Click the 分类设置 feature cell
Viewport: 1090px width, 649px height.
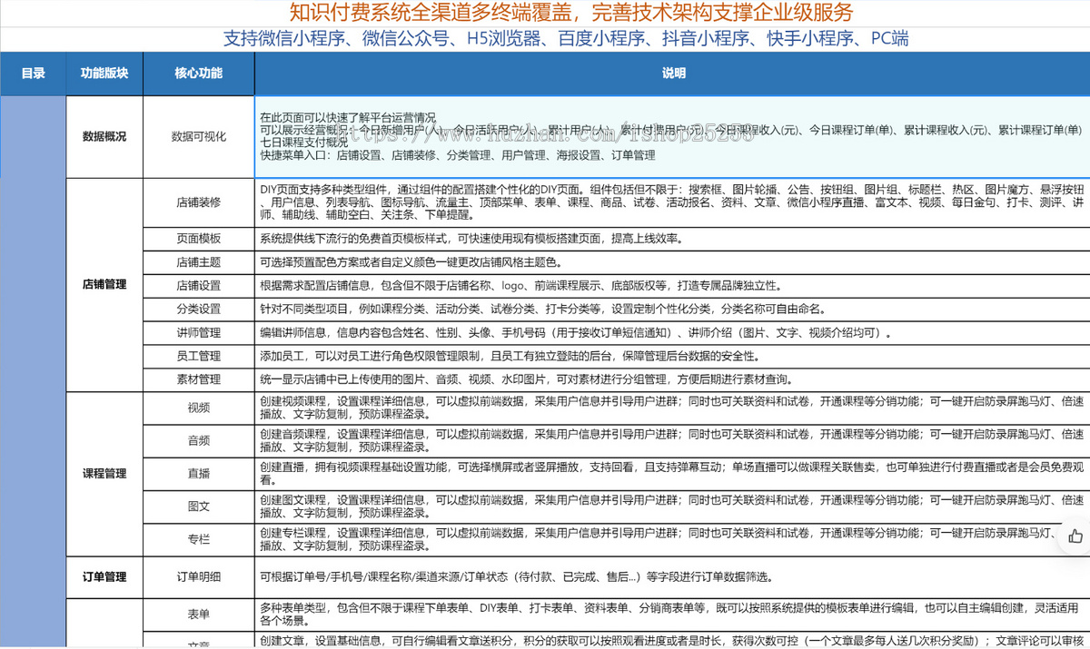[x=198, y=309]
